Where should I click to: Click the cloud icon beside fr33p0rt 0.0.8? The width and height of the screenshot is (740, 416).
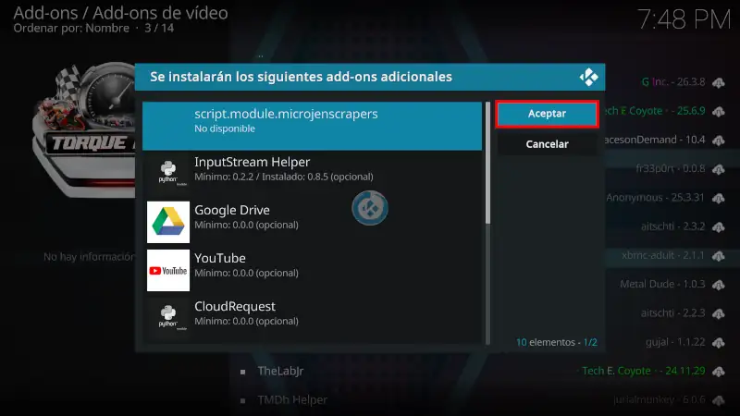(x=719, y=169)
